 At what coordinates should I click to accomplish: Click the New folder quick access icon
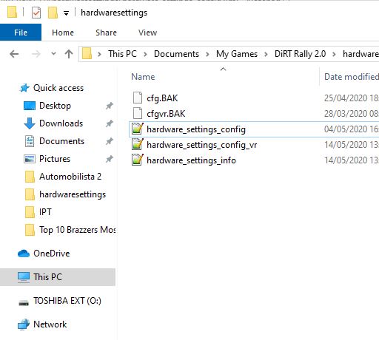(x=53, y=13)
